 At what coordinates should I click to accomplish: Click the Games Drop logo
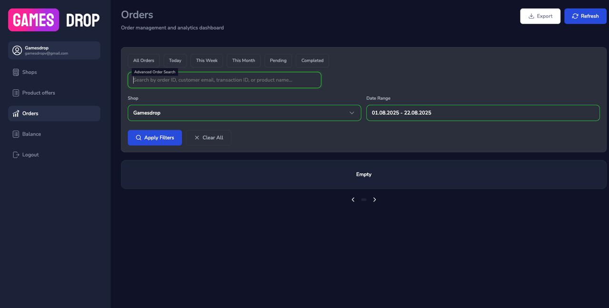coord(54,20)
